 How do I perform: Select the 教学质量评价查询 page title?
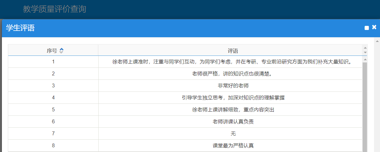pyautogui.click(x=54, y=9)
